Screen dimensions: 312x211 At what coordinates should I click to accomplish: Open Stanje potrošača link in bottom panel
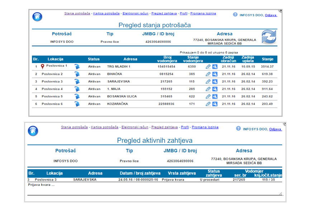pyautogui.click(x=74, y=127)
